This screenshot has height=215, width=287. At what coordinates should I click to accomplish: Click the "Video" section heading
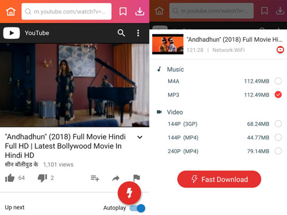tap(175, 112)
